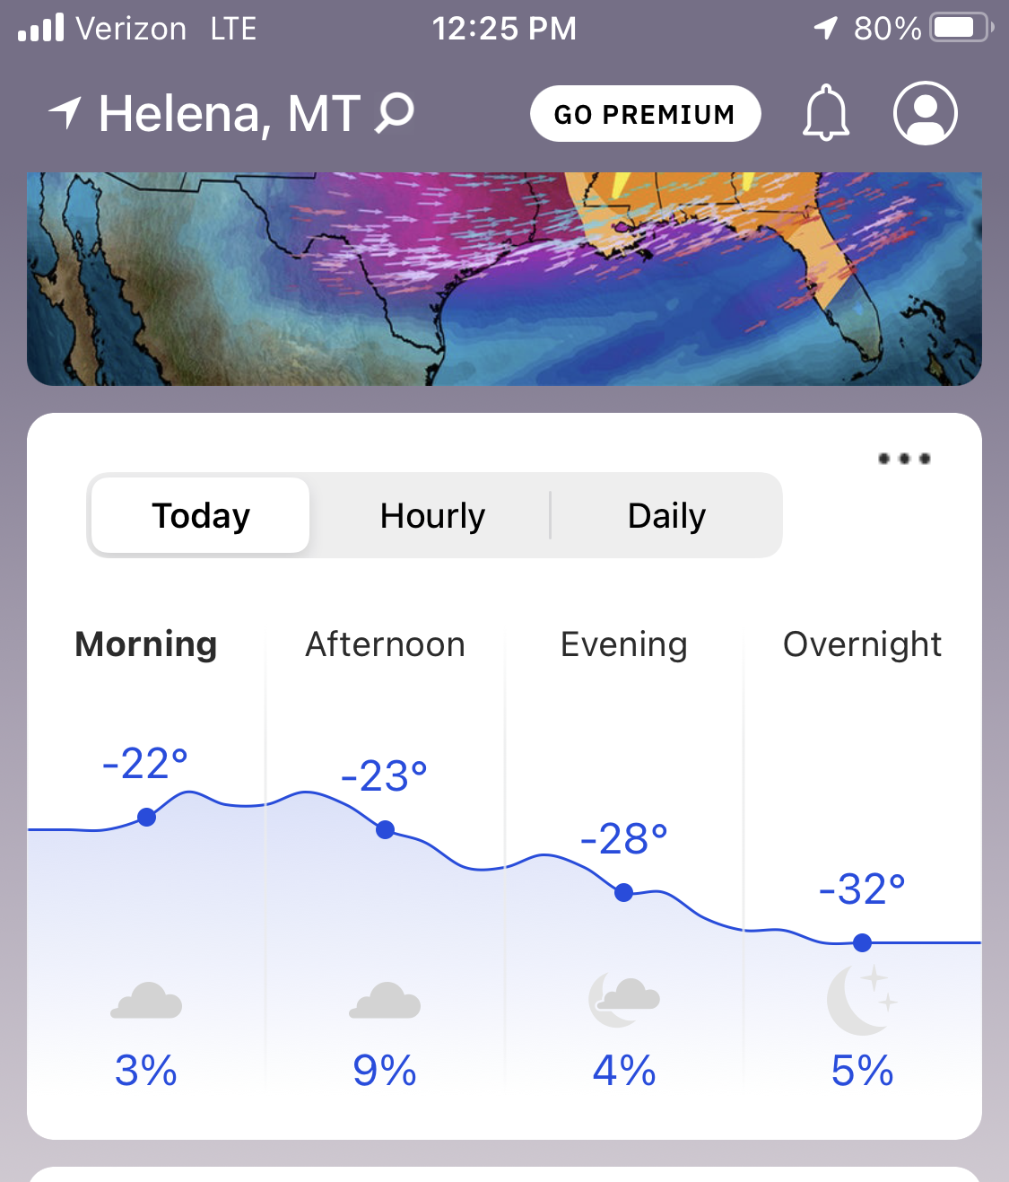The height and width of the screenshot is (1182, 1009).
Task: Click the GO PREMIUM button
Action: point(646,114)
